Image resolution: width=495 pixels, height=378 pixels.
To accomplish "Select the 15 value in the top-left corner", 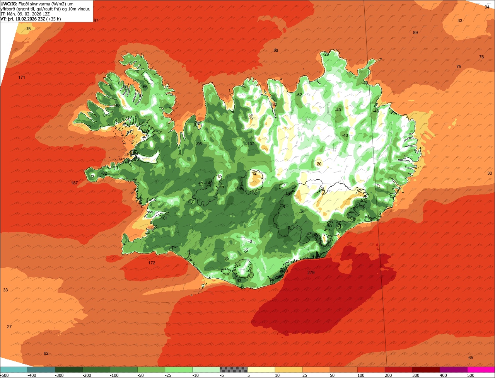I will tap(28, 29).
